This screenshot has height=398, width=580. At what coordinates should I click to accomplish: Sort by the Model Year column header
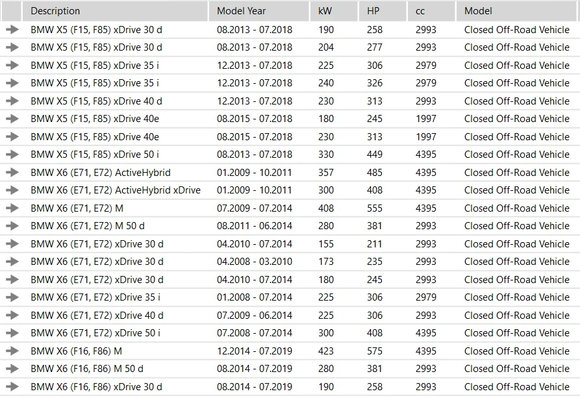pos(241,11)
